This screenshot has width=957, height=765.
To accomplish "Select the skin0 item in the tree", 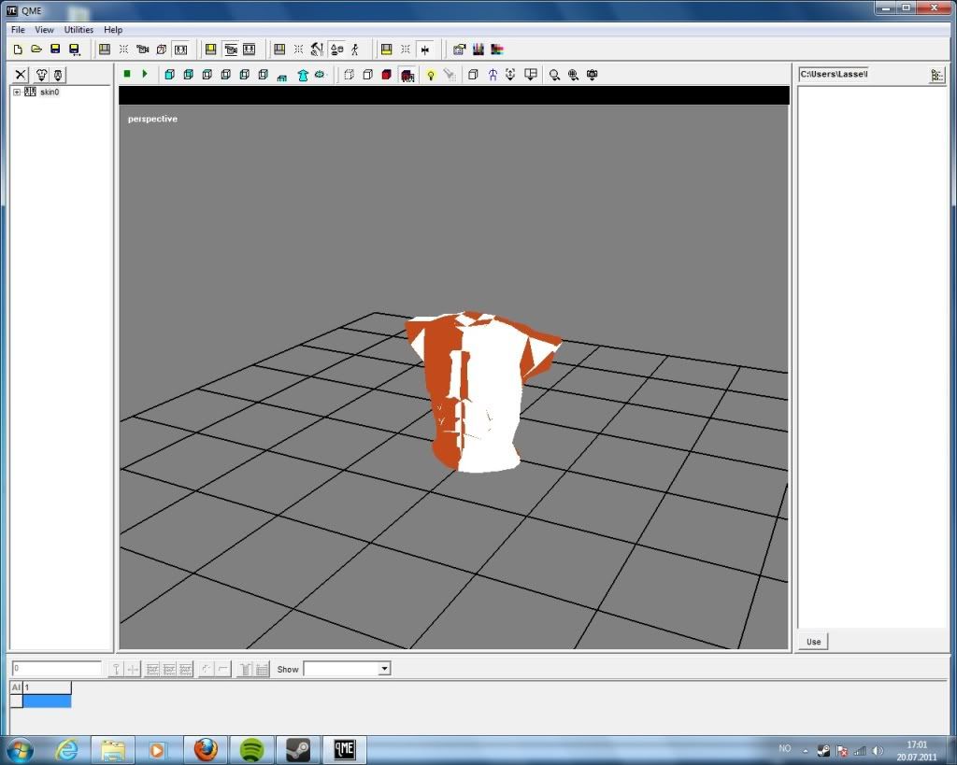I will [50, 92].
